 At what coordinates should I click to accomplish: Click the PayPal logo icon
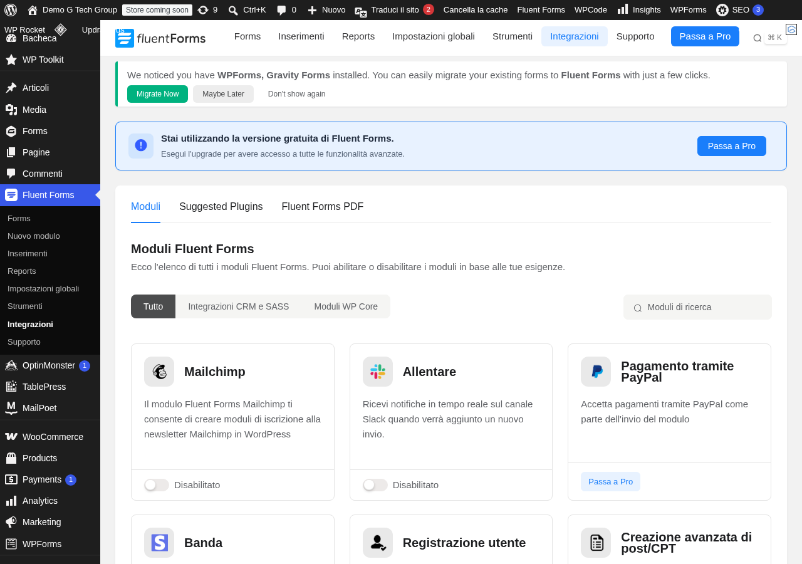(596, 372)
